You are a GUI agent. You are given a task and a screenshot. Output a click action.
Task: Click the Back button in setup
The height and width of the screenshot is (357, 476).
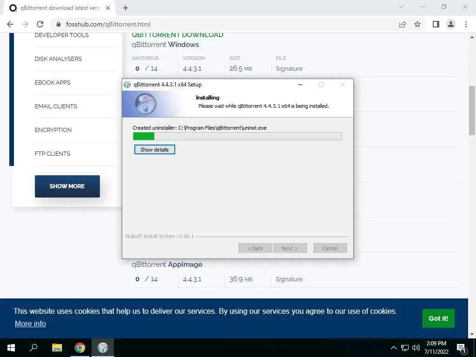[x=255, y=248]
